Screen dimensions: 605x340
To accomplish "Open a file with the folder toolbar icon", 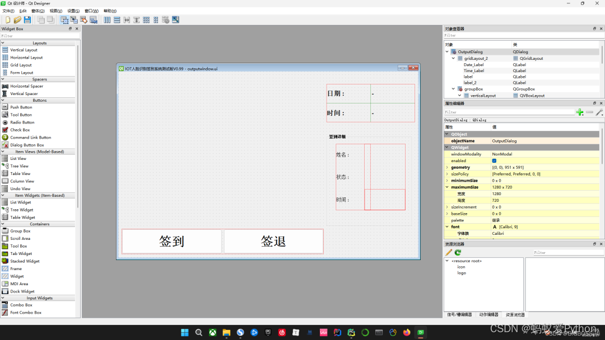I will (17, 20).
